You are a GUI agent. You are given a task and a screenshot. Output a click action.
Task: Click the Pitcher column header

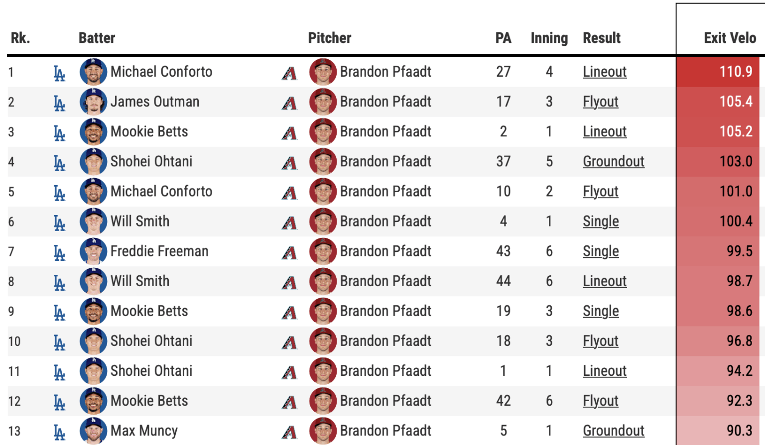click(329, 38)
